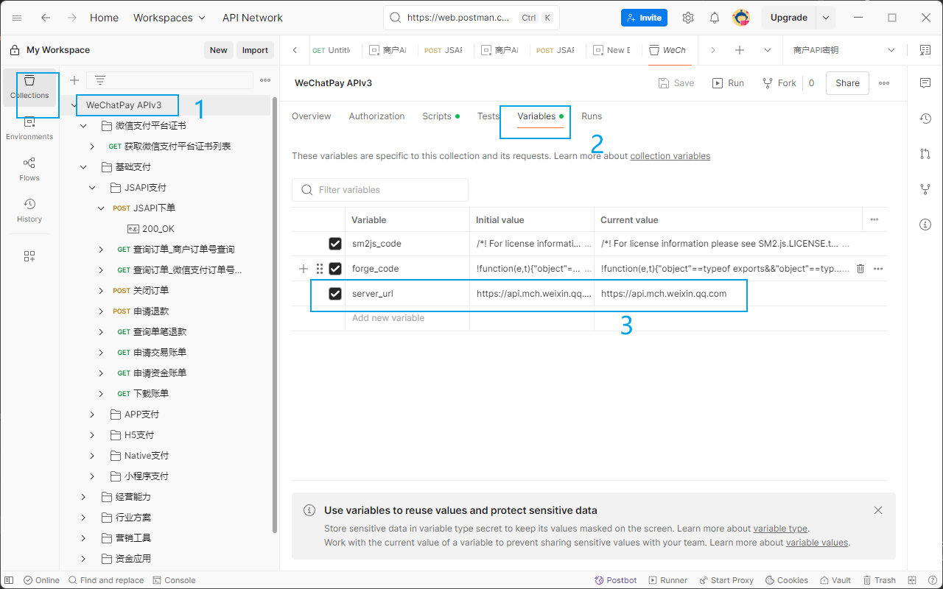The width and height of the screenshot is (943, 589).
Task: Open the user avatar menu
Action: 741,18
